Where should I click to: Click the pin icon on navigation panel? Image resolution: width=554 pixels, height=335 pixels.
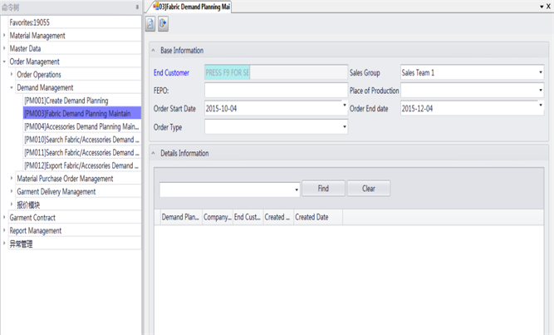(137, 7)
